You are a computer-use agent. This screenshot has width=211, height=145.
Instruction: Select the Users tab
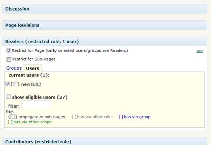click(33, 68)
